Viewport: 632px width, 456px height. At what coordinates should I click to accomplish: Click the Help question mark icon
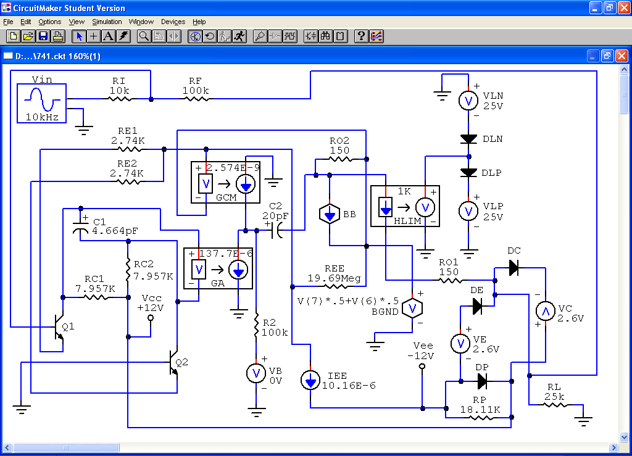point(361,36)
